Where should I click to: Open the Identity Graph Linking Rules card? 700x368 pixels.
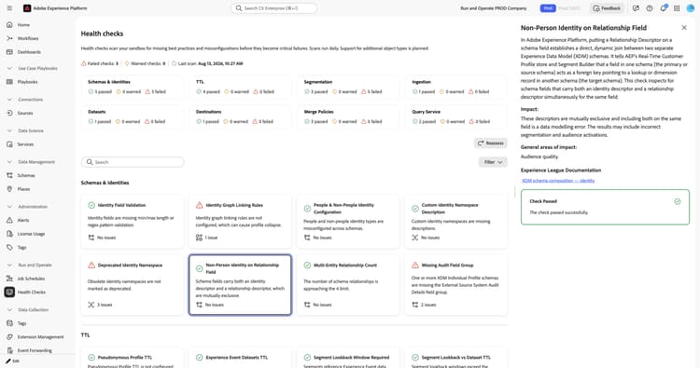[240, 222]
